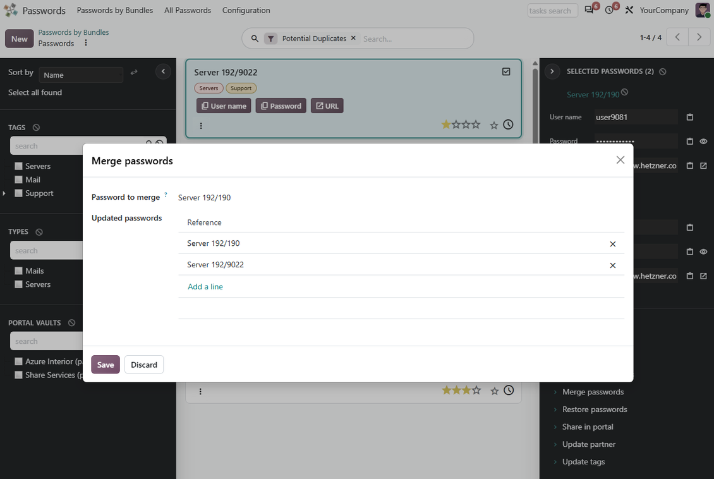This screenshot has width=714, height=479.
Task: Set four-star rating on the bottom card
Action: pyautogui.click(x=476, y=390)
